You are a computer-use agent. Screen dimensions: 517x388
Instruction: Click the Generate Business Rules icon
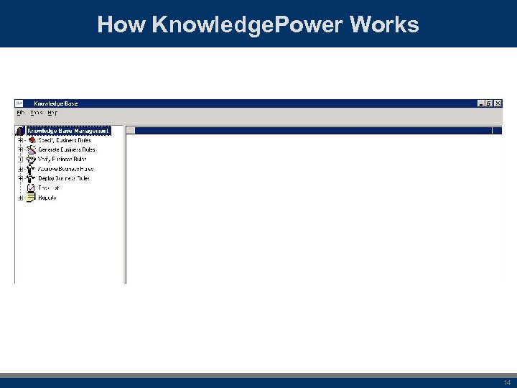(x=32, y=149)
